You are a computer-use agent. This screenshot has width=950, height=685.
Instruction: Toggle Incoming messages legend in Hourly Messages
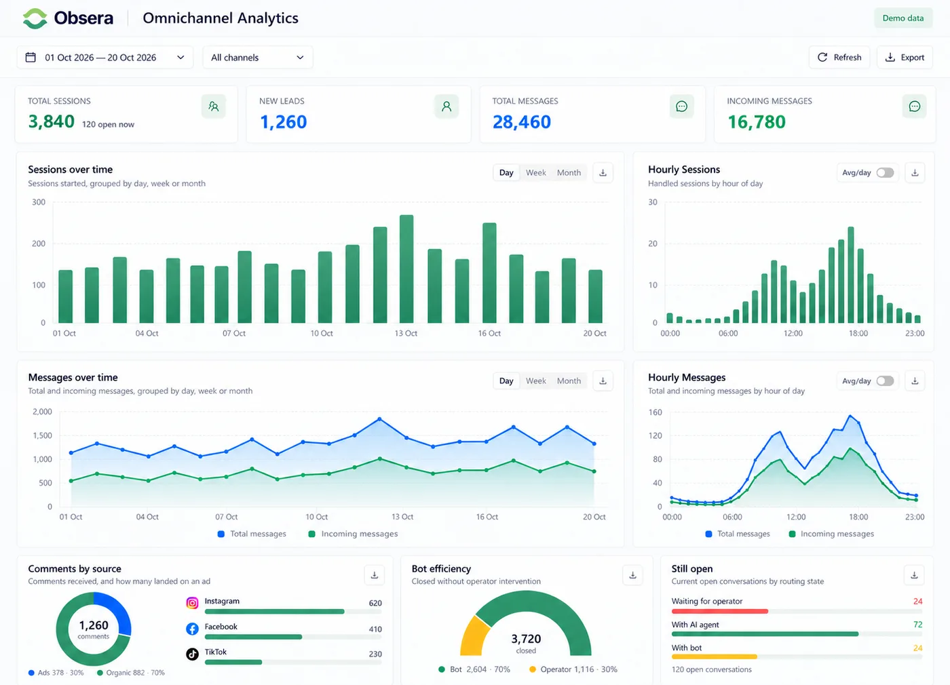tap(831, 534)
